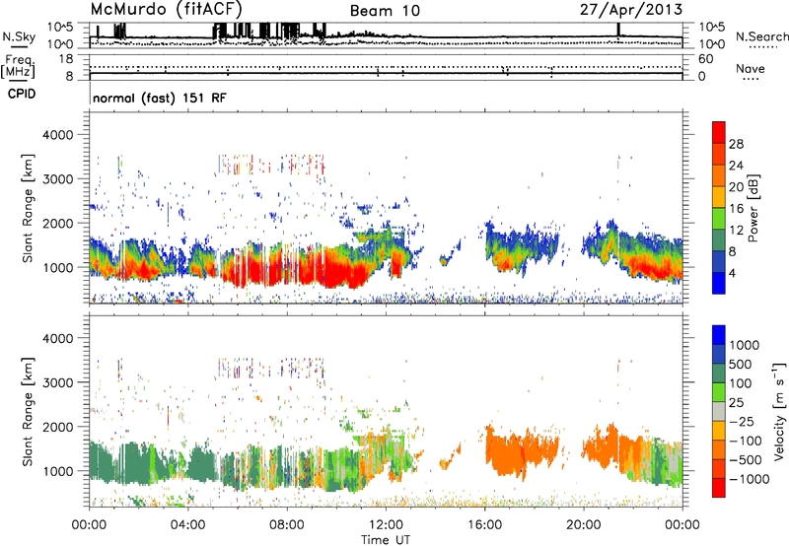This screenshot has width=789, height=546.
Task: Click the 'Beam 10' label
Action: tap(385, 11)
